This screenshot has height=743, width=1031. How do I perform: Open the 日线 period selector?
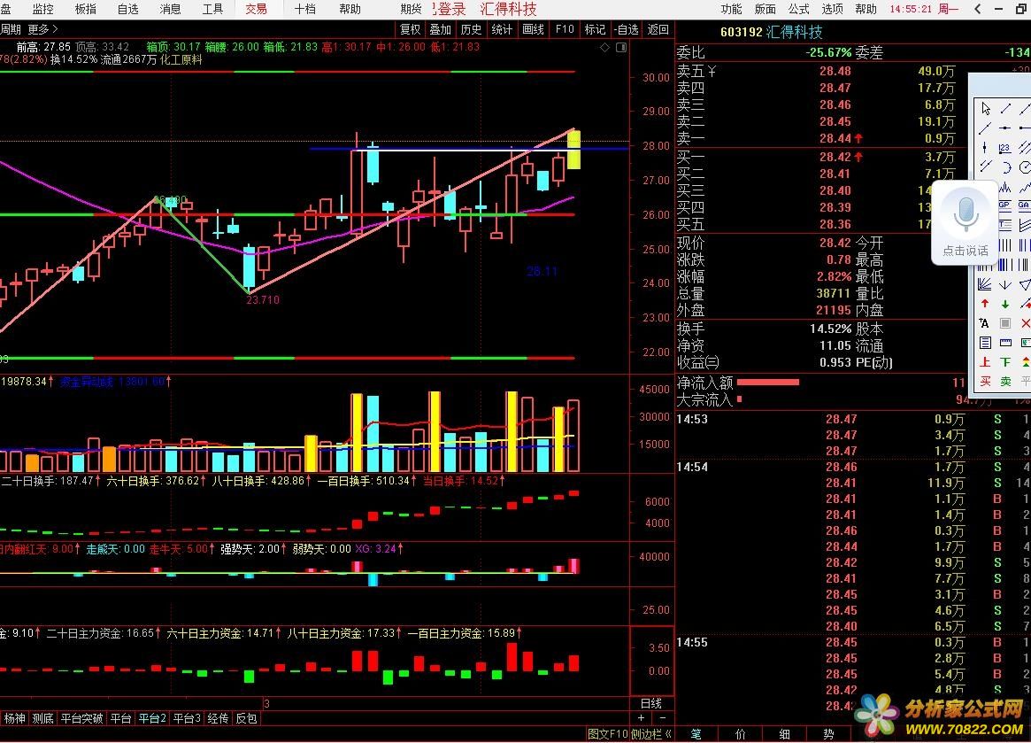point(650,703)
